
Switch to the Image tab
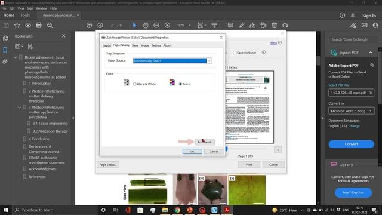tap(145, 45)
